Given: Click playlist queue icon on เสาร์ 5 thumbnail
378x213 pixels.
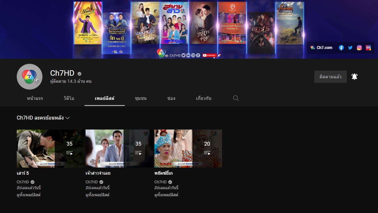Looking at the screenshot, I should click(69, 153).
